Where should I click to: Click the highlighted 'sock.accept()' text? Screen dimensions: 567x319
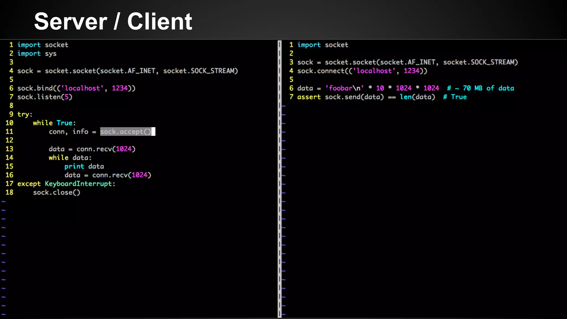coord(126,132)
